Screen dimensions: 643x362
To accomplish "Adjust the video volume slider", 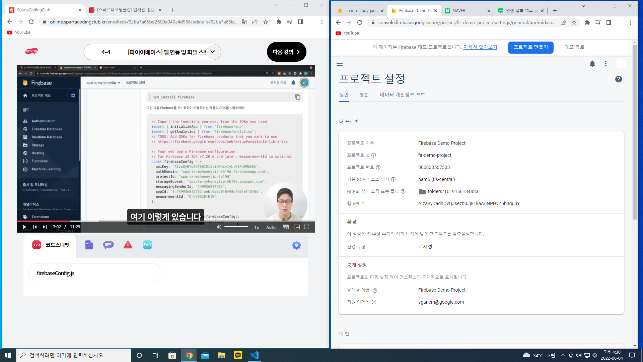I will point(236,227).
